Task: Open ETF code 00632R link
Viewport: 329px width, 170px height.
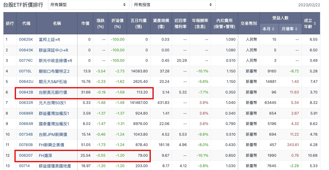Action: (x=26, y=102)
